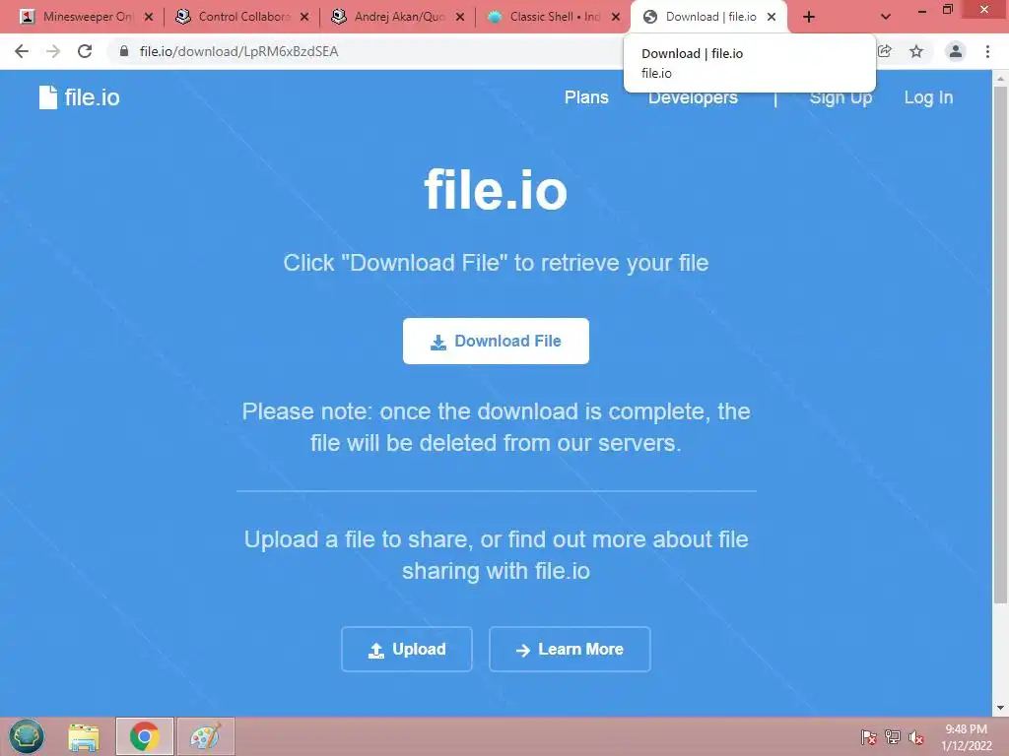Bookmark this page with the star icon

pyautogui.click(x=916, y=51)
